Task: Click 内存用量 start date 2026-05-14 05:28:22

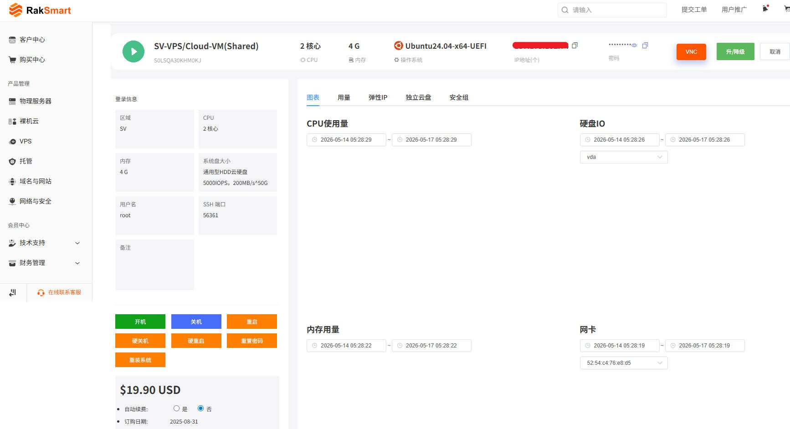Action: tap(346, 346)
